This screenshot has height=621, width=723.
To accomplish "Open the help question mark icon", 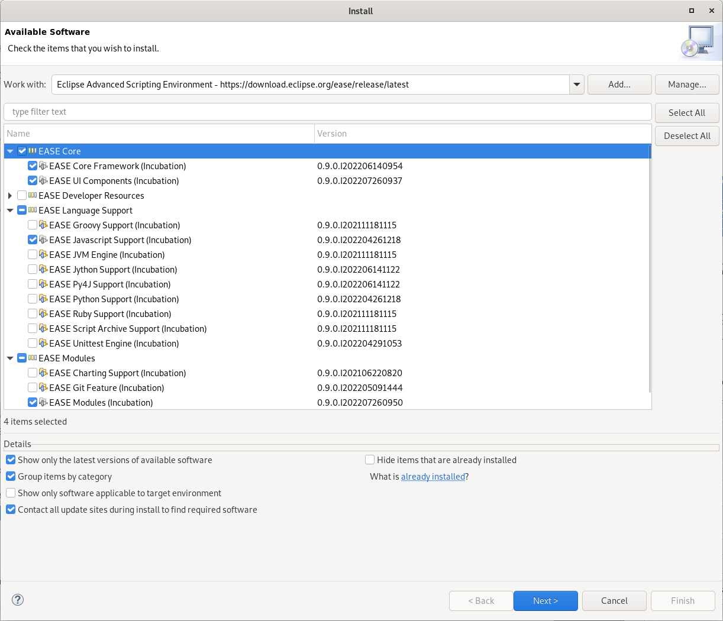I will 18,600.
